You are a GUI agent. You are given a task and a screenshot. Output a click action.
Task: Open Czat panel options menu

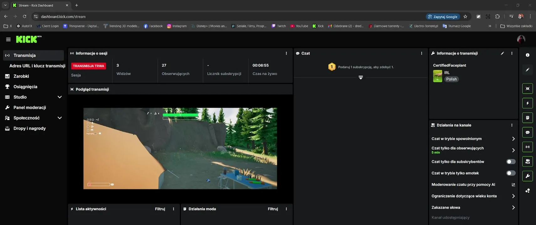(422, 53)
